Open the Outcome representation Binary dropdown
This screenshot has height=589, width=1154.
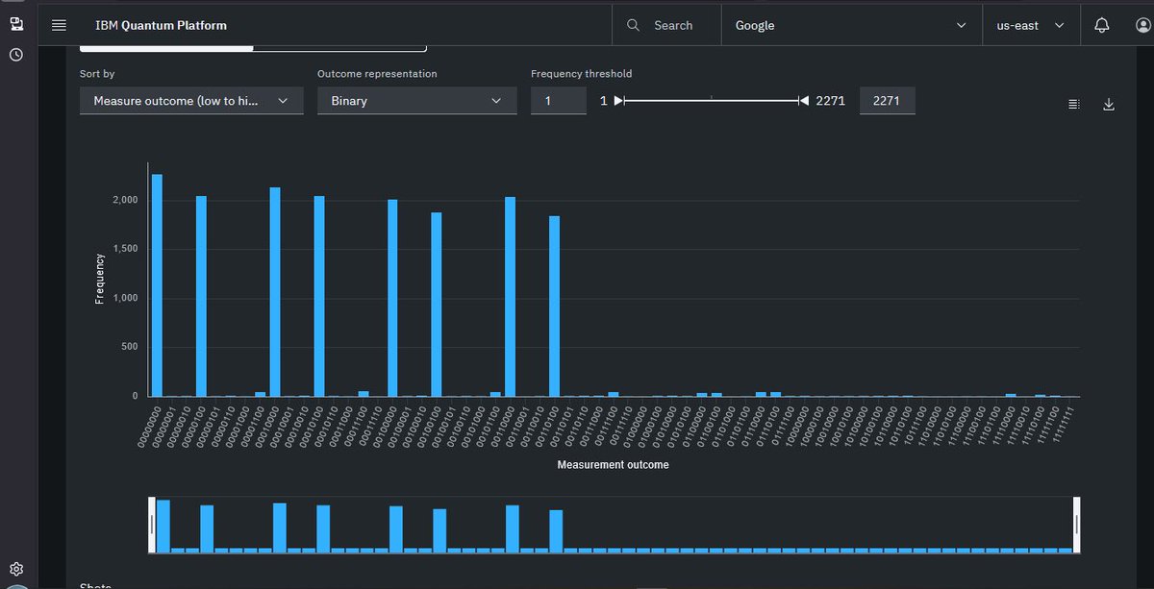[416, 101]
